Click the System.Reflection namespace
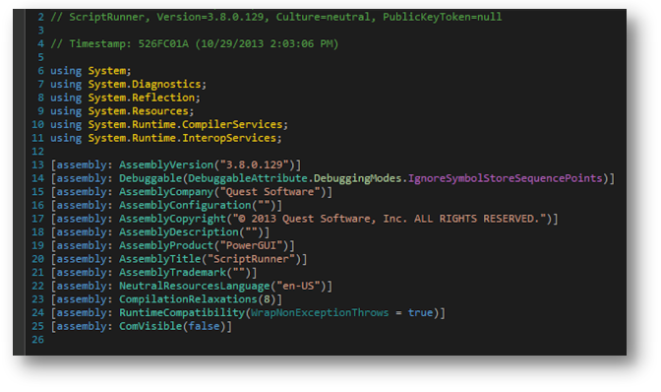The image size is (661, 392). click(x=142, y=98)
